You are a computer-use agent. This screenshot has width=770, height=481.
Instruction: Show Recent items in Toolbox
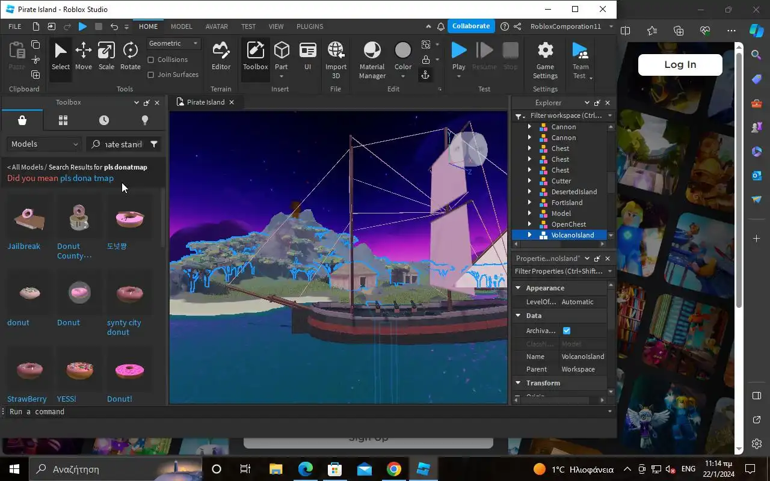(104, 120)
